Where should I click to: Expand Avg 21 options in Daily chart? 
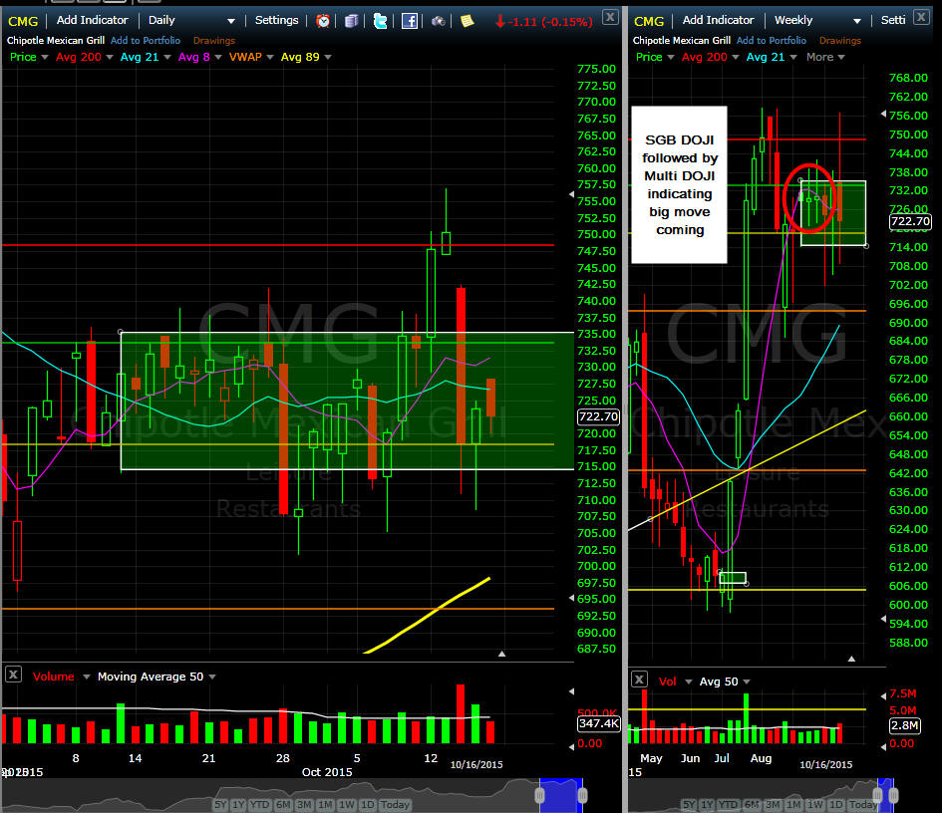tap(167, 57)
